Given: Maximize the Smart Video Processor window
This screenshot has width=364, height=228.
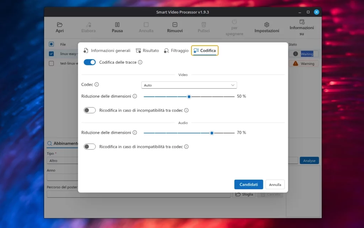Looking at the screenshot, I should [308, 12].
